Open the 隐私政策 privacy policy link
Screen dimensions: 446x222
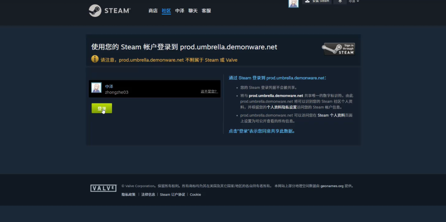[128, 195]
